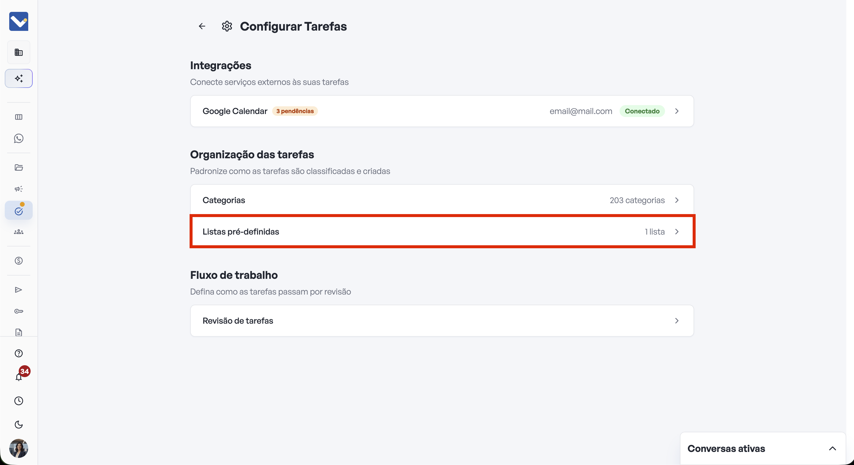This screenshot has height=465, width=854.
Task: Open the folder icon in sidebar
Action: click(18, 167)
